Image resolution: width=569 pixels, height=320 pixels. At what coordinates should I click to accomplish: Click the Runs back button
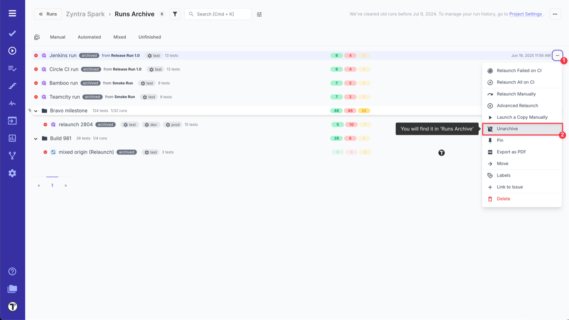pyautogui.click(x=48, y=14)
